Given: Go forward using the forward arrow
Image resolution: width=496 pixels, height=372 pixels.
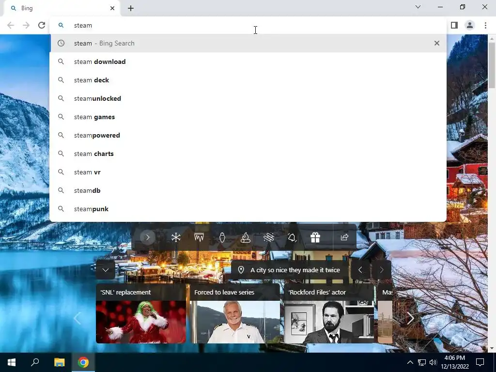Looking at the screenshot, I should tap(26, 25).
